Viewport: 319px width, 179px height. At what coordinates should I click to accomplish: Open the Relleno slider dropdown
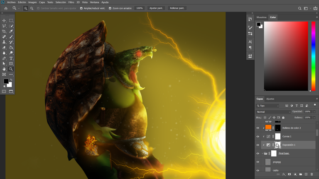pyautogui.click(x=314, y=118)
